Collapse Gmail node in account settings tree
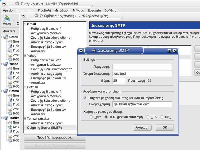The height and width of the screenshot is (150, 200). (x=25, y=24)
